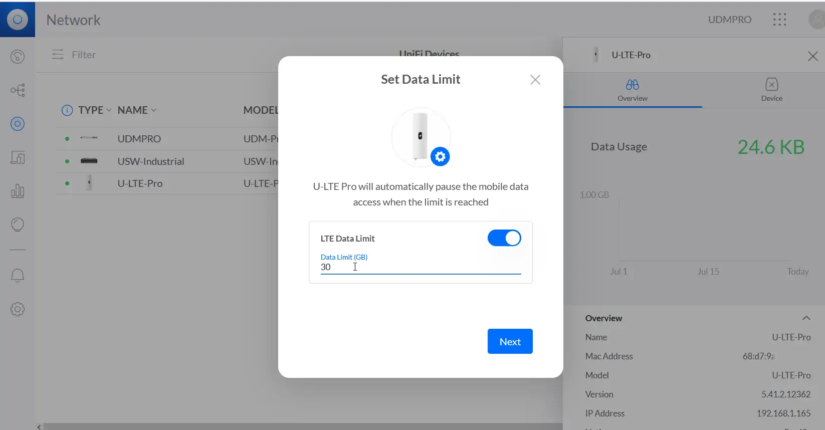Viewport: 825px width, 430px height.
Task: Expand the TYPE column dropdown
Action: (109, 110)
